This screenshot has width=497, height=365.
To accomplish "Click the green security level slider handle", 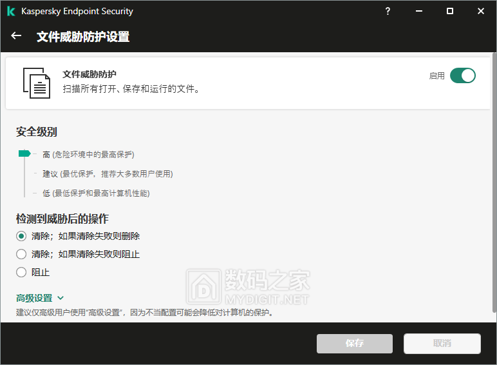I will (24, 153).
